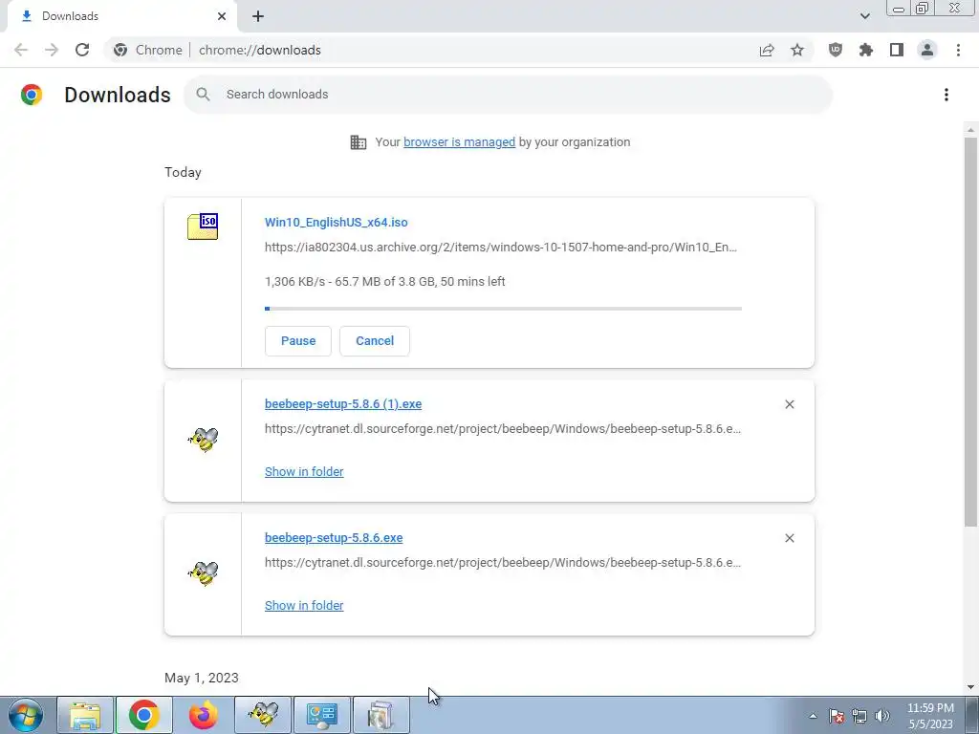The width and height of the screenshot is (979, 734).
Task: Open the uBlock shield extension icon
Action: click(x=836, y=50)
